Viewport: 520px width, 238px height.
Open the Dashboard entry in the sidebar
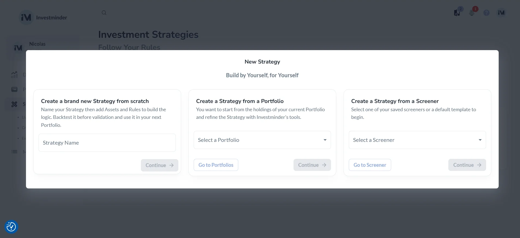[14, 74]
